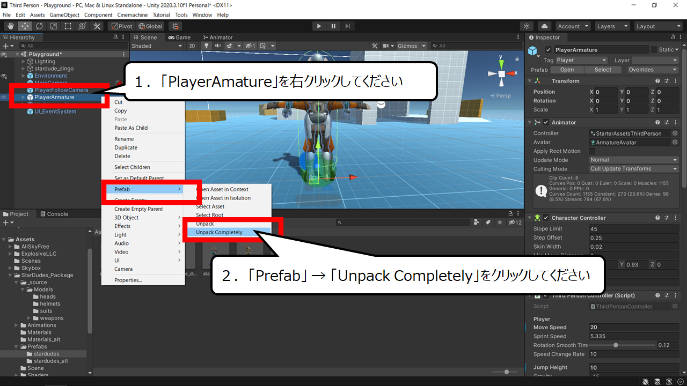Screen dimensions: 687x386
Task: Open Character Controller options menu
Action: [675, 218]
